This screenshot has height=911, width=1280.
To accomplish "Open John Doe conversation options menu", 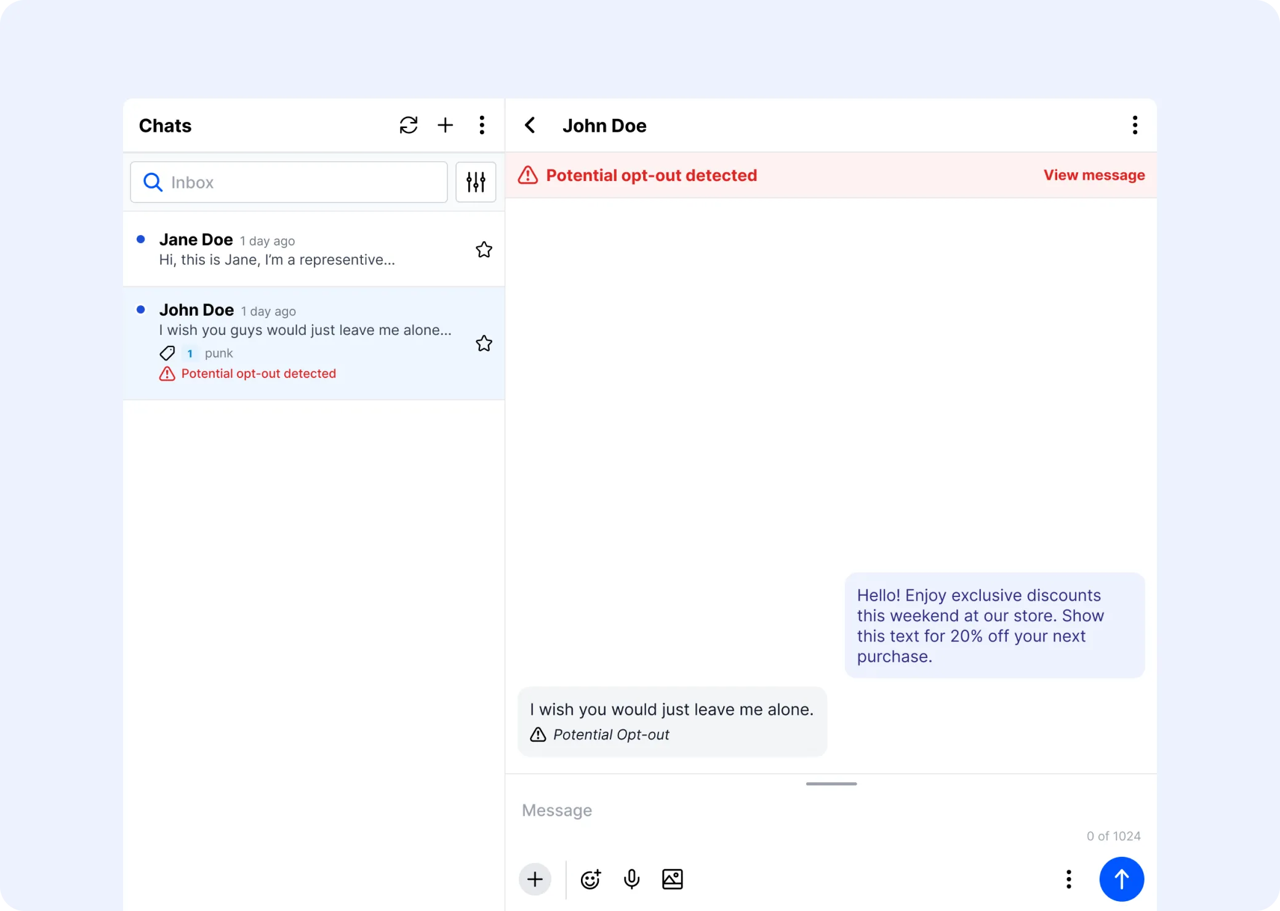I will pyautogui.click(x=1135, y=125).
